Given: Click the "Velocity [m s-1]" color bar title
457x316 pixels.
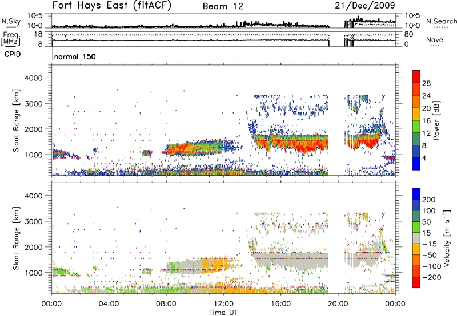Looking at the screenshot, I should pos(447,238).
